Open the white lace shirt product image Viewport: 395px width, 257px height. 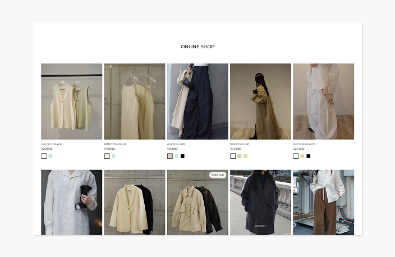(x=71, y=203)
